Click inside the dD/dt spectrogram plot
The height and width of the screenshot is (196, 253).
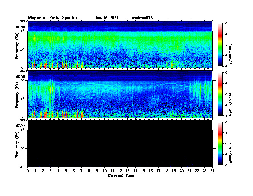pos(120,94)
